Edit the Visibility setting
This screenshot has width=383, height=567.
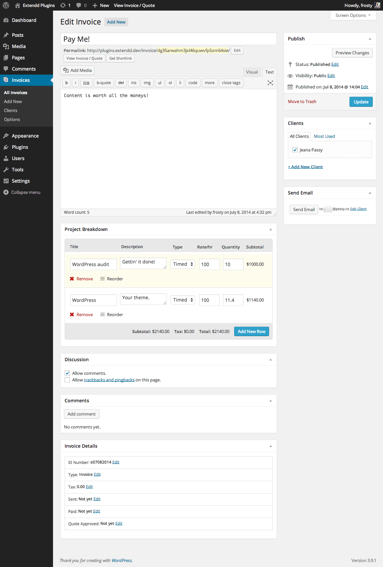pyautogui.click(x=331, y=76)
